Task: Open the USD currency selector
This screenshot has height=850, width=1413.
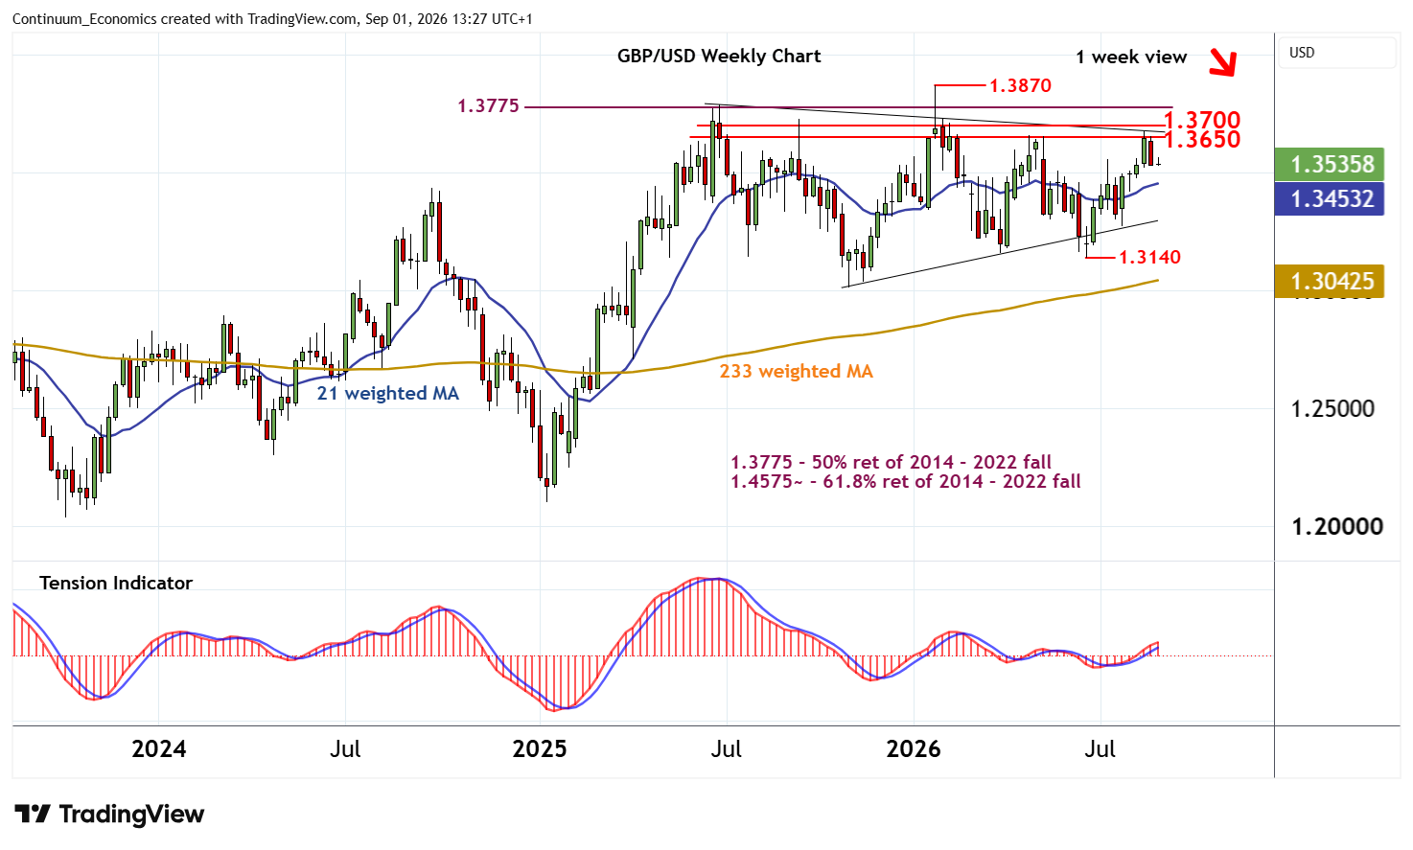Action: [x=1337, y=53]
